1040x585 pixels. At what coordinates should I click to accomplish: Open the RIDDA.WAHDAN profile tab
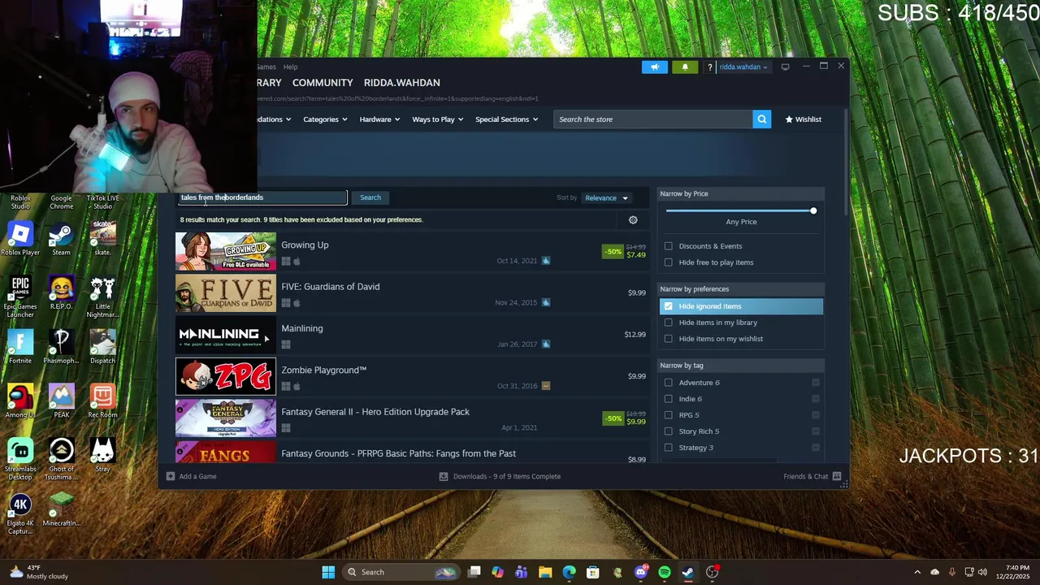[x=401, y=83]
